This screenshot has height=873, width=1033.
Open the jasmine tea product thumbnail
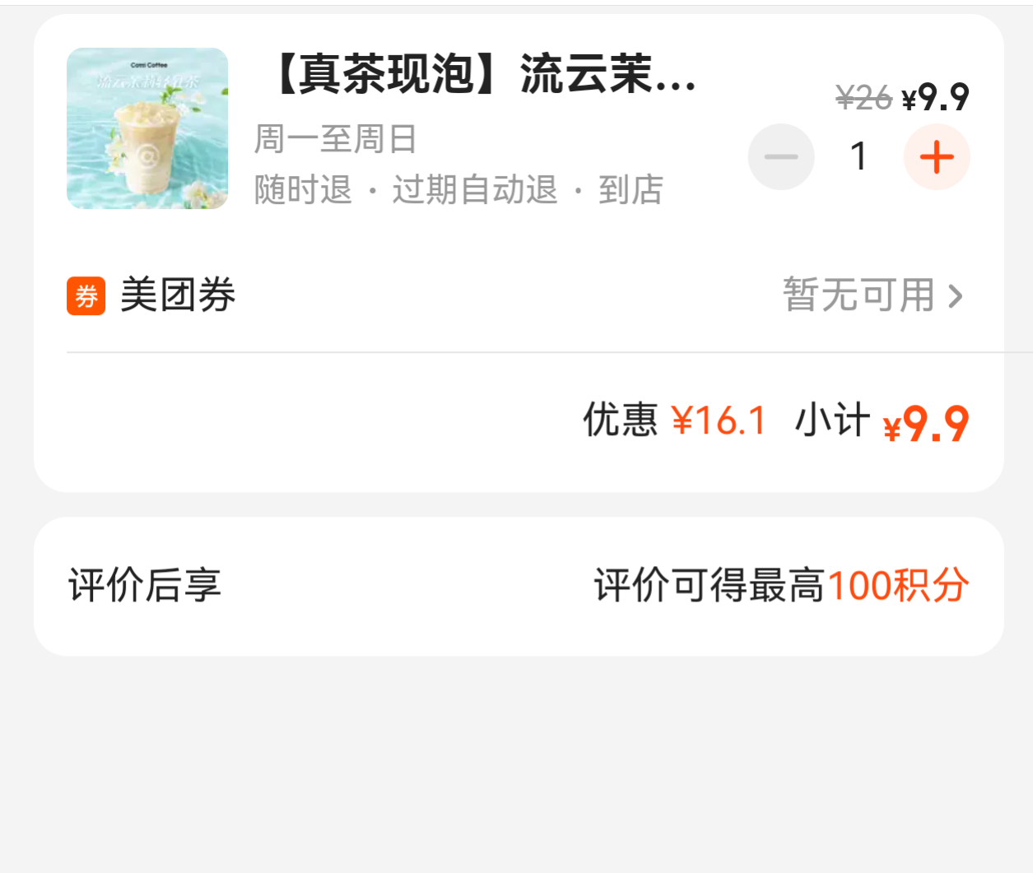click(147, 128)
